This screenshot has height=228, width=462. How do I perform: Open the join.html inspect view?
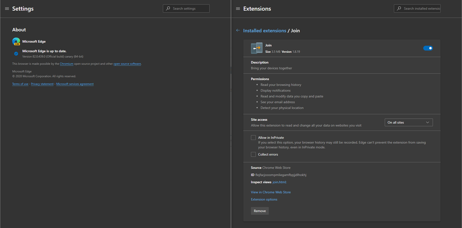click(280, 182)
